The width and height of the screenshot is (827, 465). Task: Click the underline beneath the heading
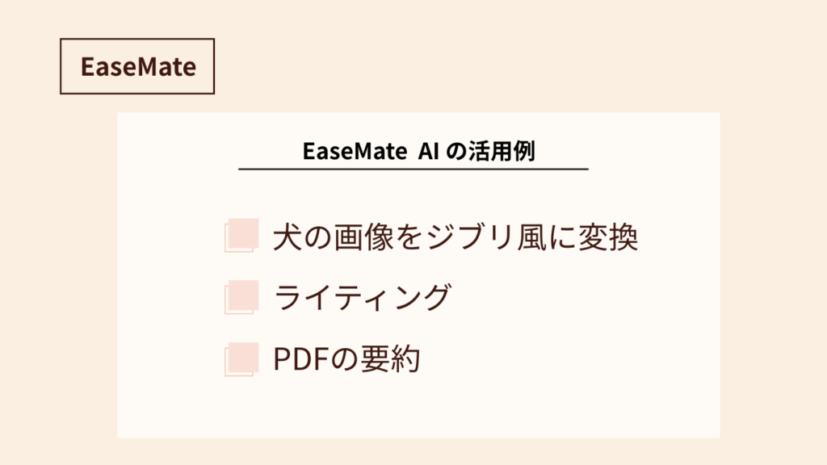click(x=413, y=170)
